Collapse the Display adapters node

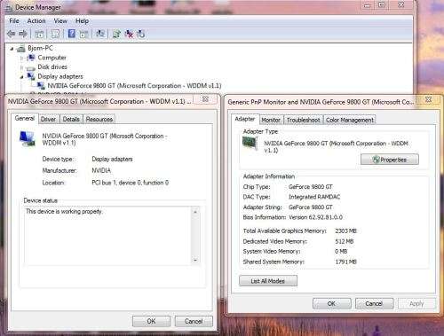pos(21,77)
